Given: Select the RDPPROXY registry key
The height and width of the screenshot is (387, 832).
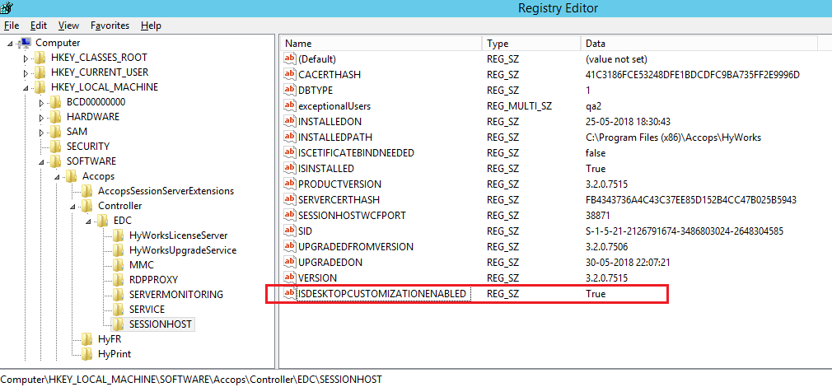Looking at the screenshot, I should tap(153, 280).
